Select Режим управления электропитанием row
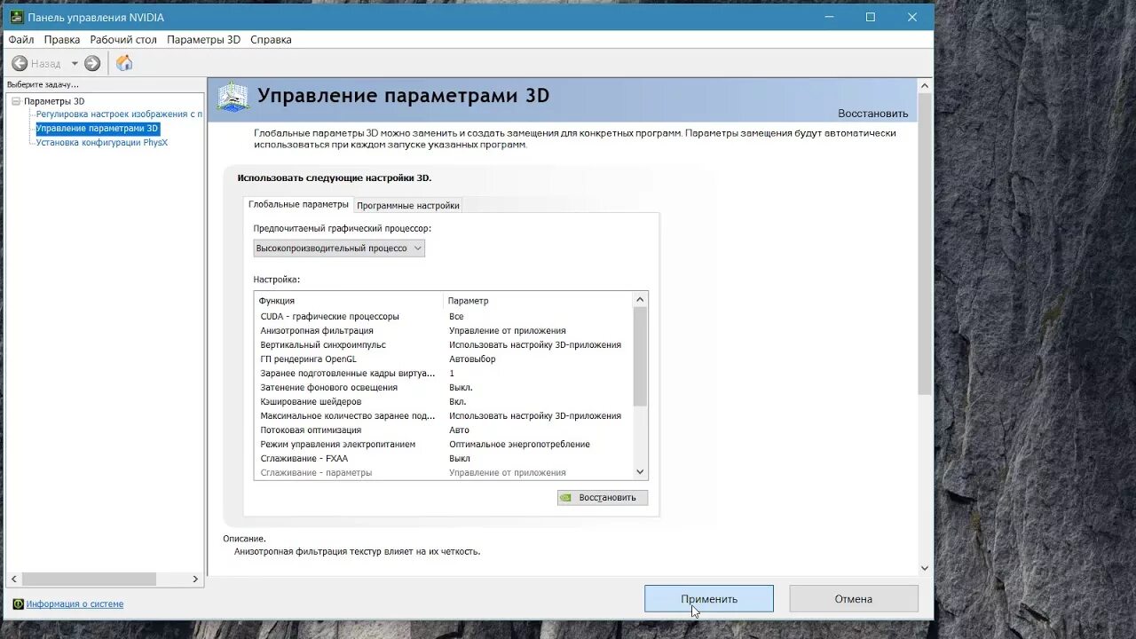Image resolution: width=1136 pixels, height=639 pixels. coord(444,444)
